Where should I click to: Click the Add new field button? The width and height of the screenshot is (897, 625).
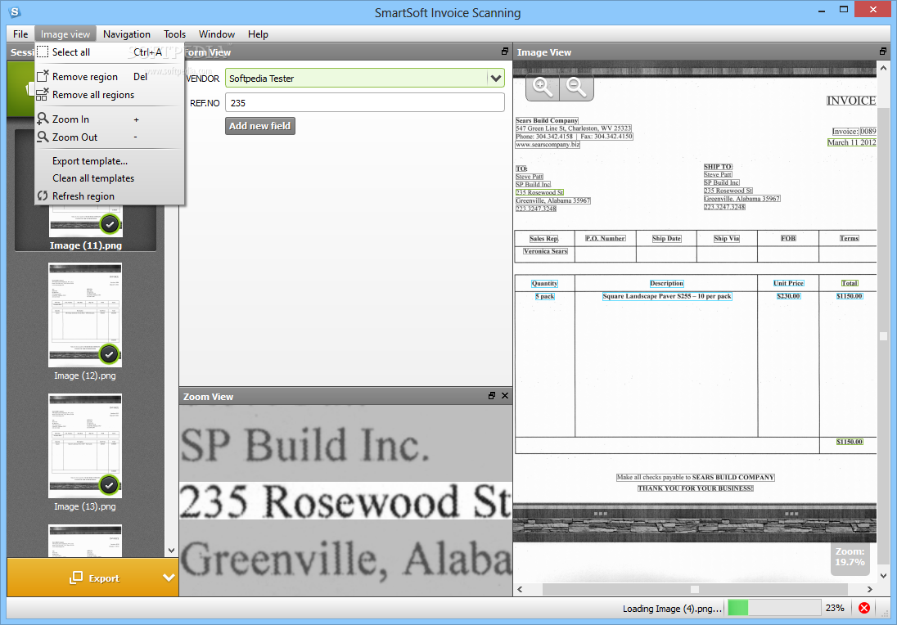tap(260, 126)
